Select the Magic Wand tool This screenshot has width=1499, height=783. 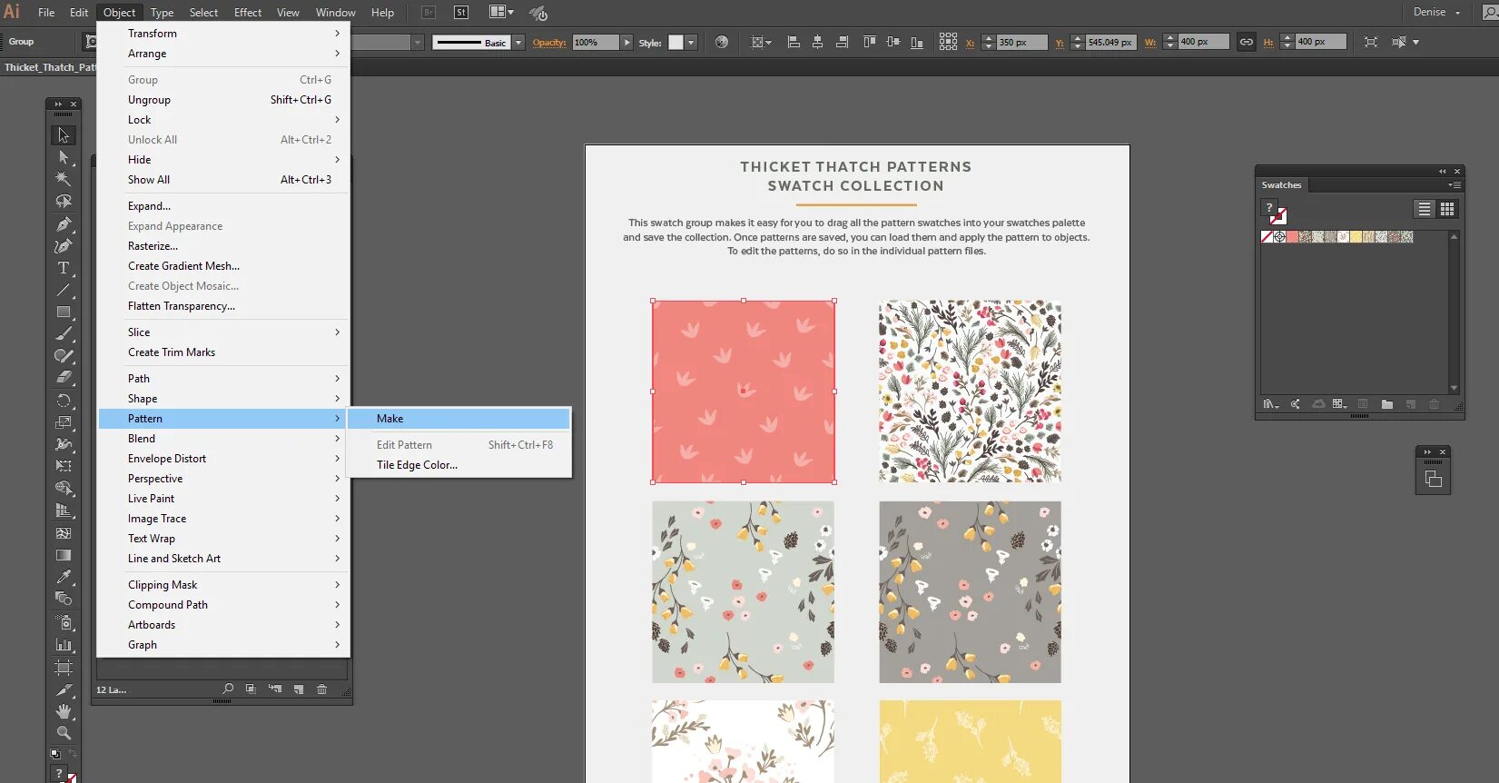coord(63,179)
